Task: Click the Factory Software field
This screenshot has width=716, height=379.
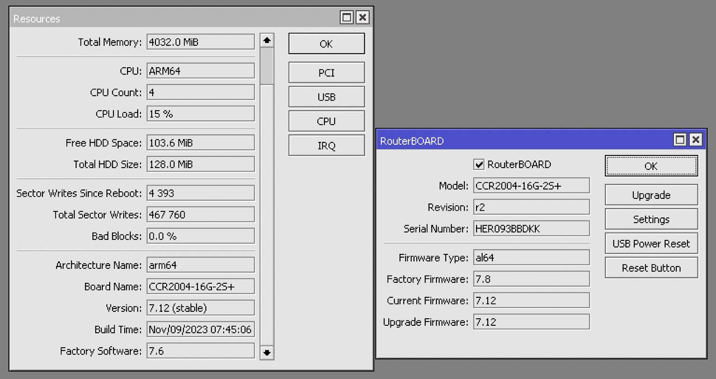Action: click(x=201, y=351)
